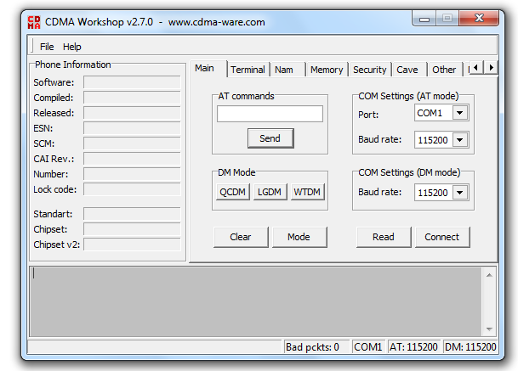Click the Read button
Image resolution: width=518 pixels, height=371 pixels.
click(x=384, y=237)
